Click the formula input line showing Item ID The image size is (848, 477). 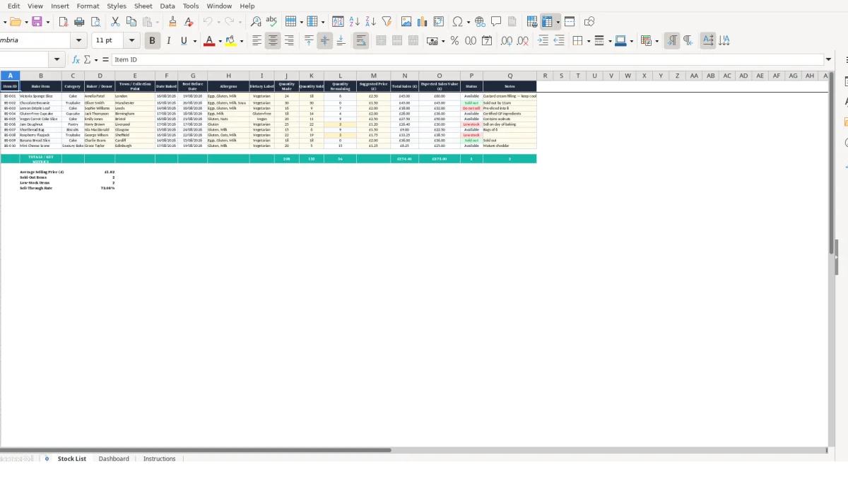click(468, 60)
